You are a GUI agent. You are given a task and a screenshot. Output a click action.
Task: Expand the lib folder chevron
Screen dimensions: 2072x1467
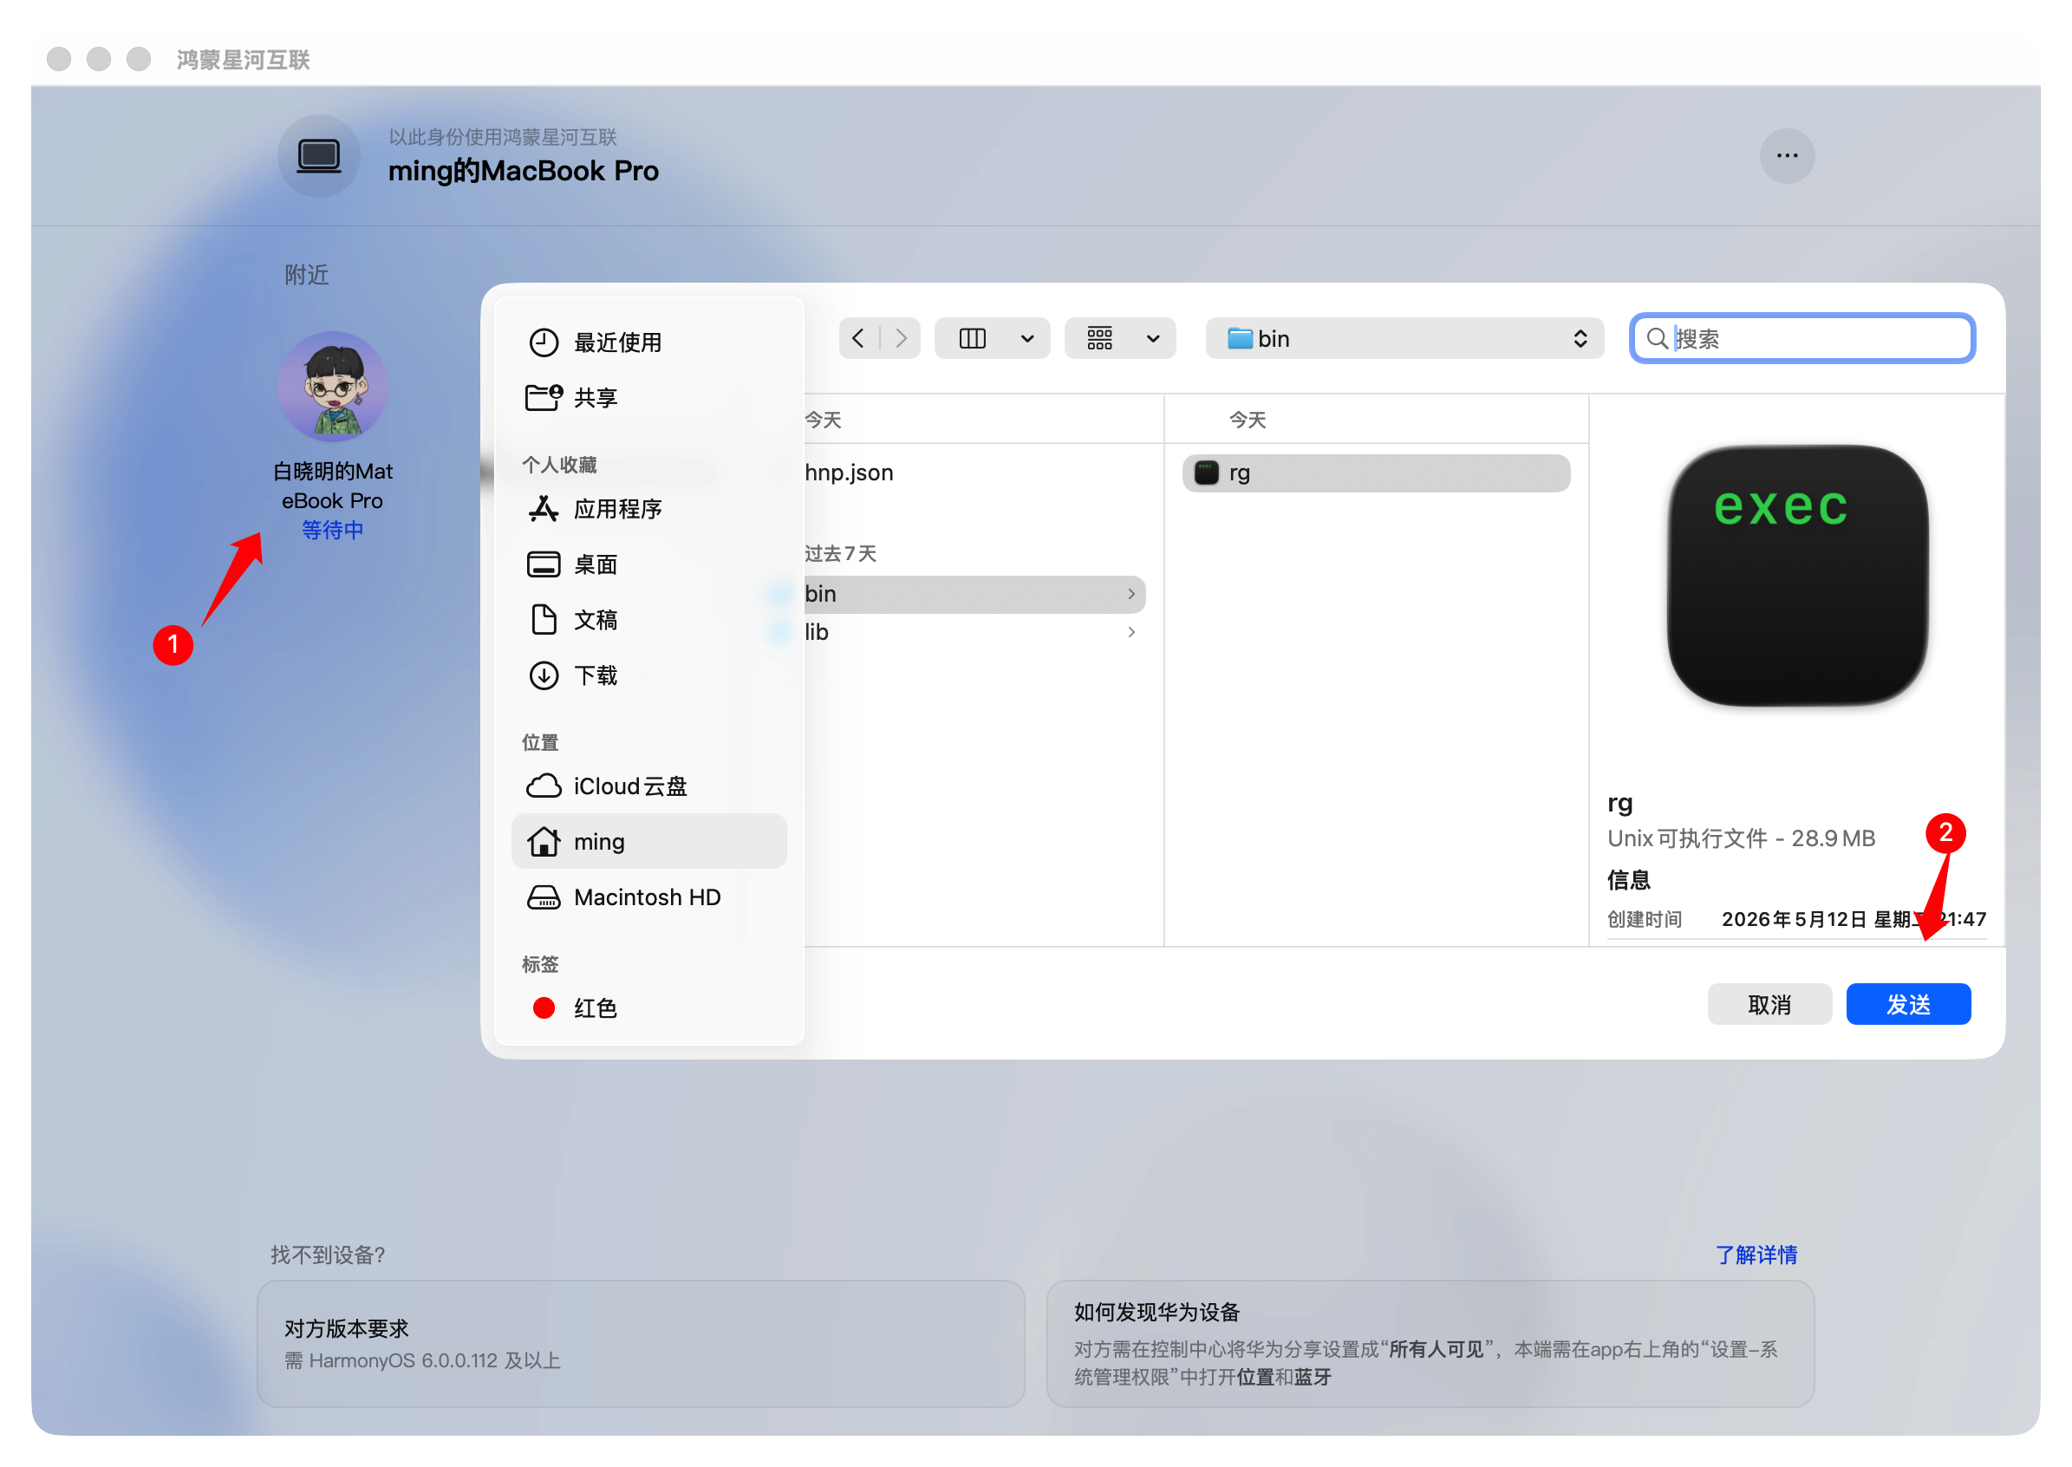[1130, 631]
